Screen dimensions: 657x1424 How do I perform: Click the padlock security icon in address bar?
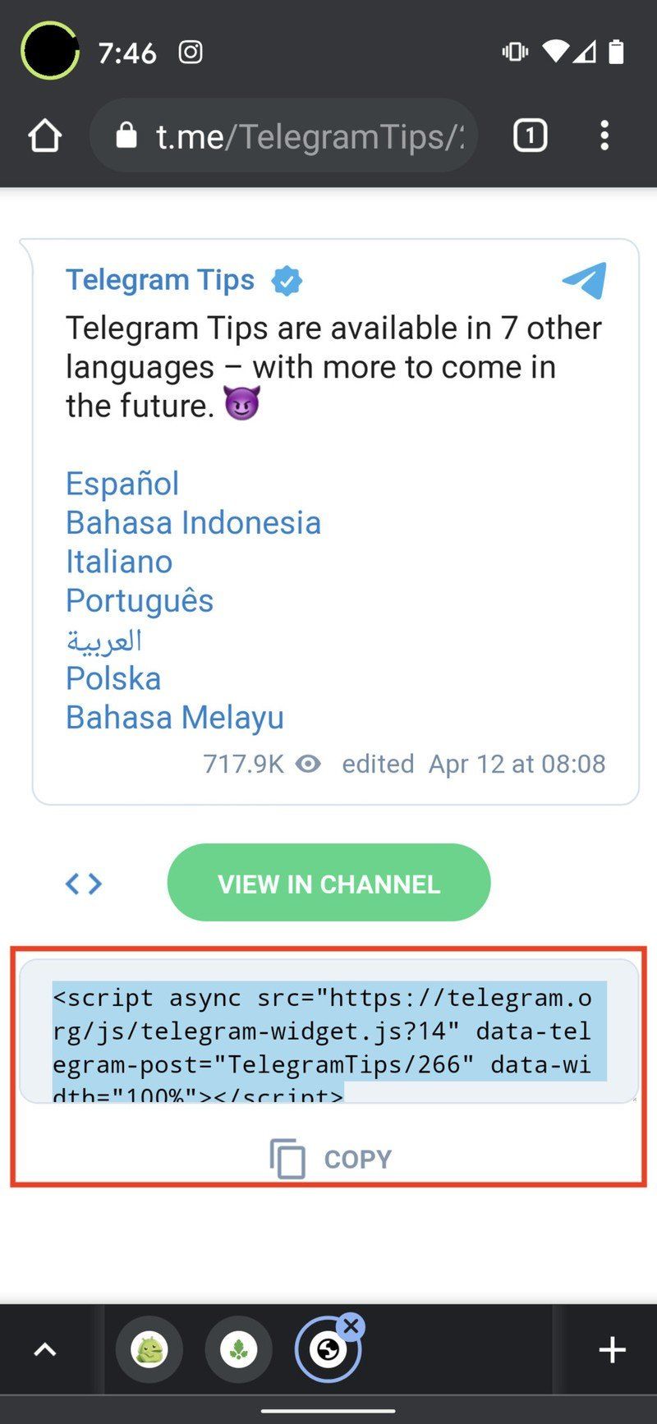click(125, 135)
